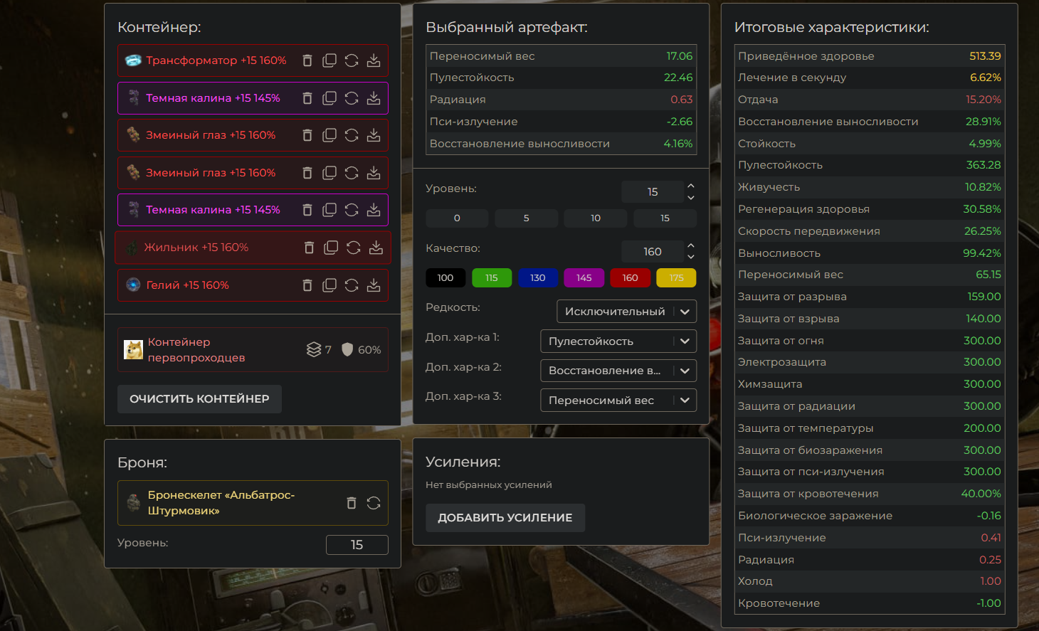1039x631 pixels.
Task: Increase Качество with the up arrow
Action: pos(691,245)
